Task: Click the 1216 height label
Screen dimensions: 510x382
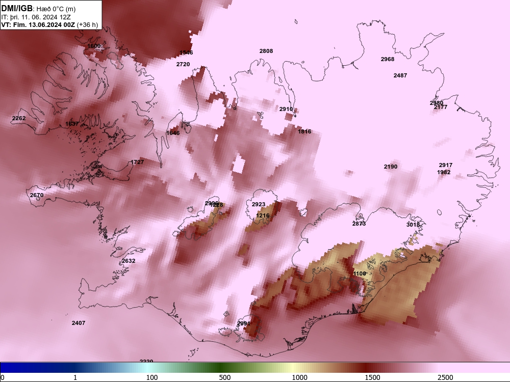Action: point(263,215)
